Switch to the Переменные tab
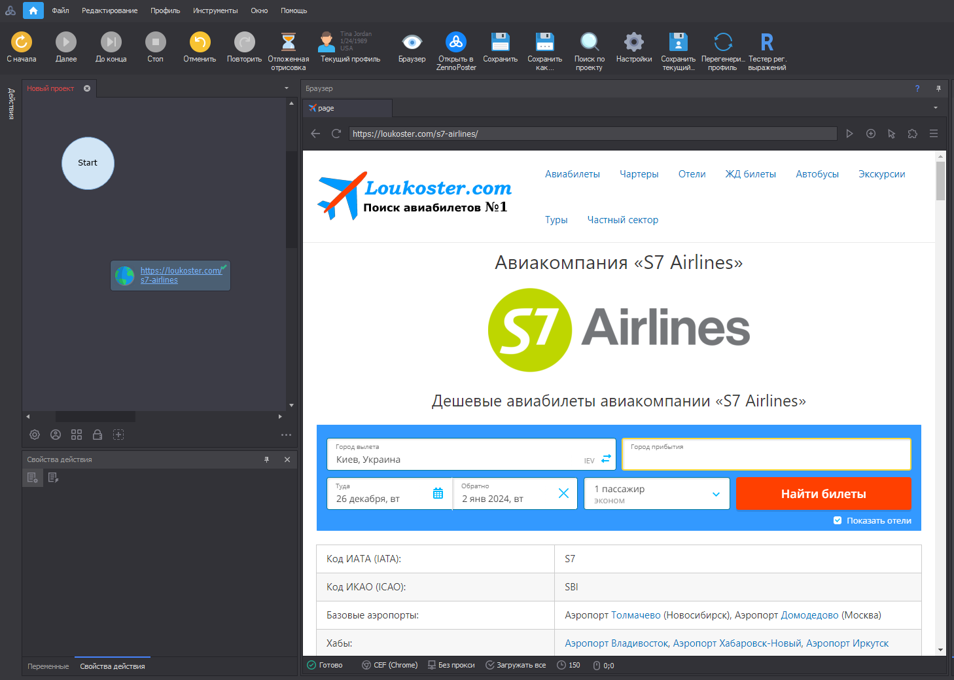954x680 pixels. point(48,666)
